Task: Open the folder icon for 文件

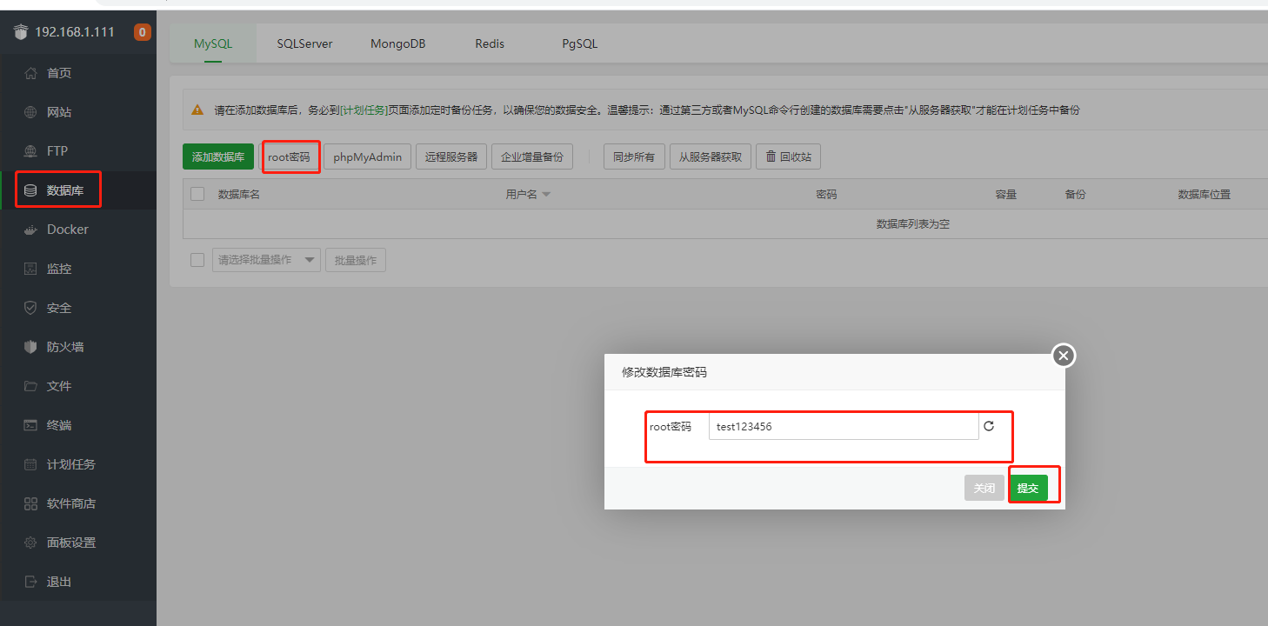Action: (x=31, y=386)
